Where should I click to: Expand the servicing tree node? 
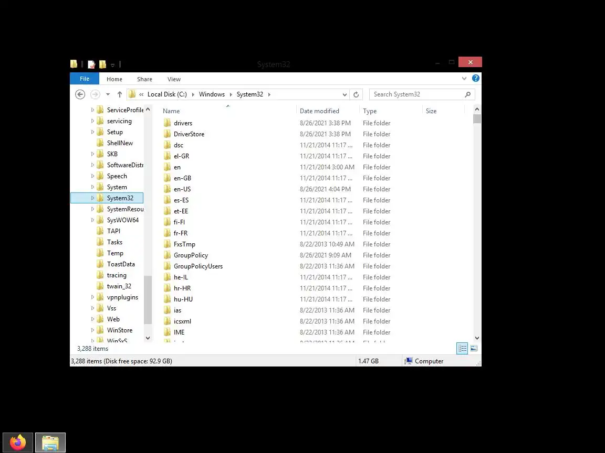(x=92, y=121)
